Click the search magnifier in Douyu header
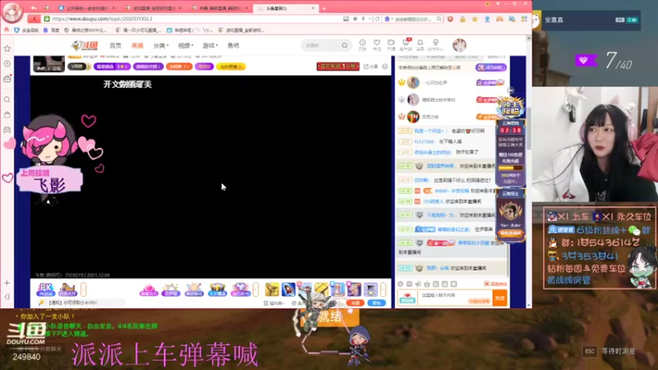This screenshot has height=370, width=658. point(345,45)
